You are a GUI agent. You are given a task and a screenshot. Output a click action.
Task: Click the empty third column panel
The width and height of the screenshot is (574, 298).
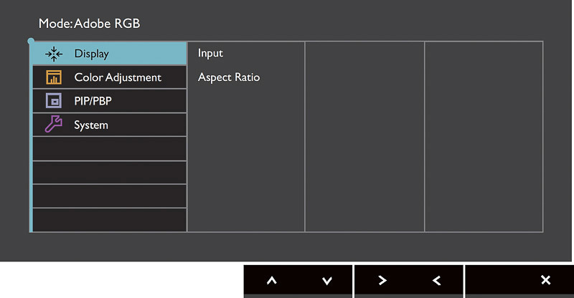[x=364, y=137]
